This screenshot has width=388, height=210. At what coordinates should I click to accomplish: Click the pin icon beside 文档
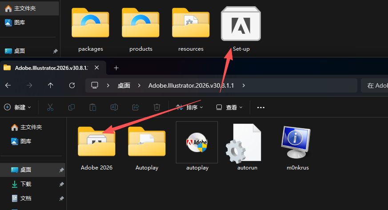(x=62, y=198)
